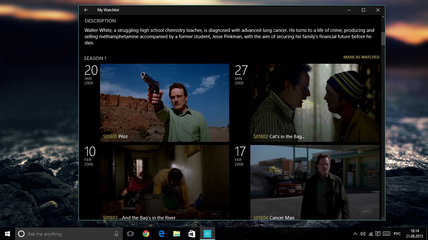Screen dimensions: 428x240
Task: Switch the РУС input language indicator
Action: (x=397, y=234)
